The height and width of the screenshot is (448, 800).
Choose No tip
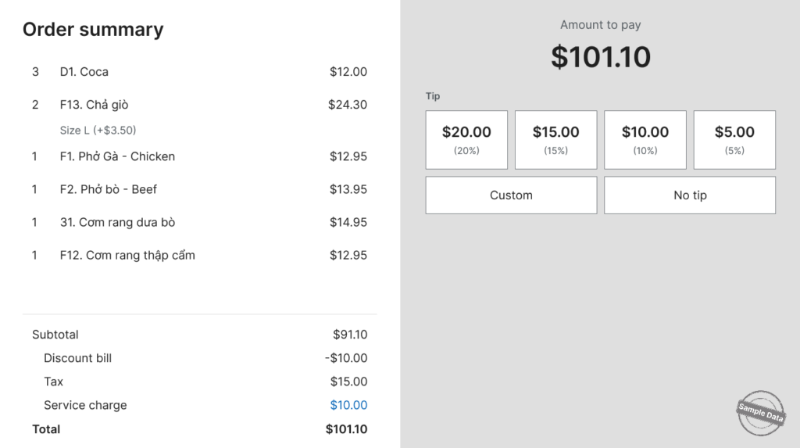click(690, 195)
